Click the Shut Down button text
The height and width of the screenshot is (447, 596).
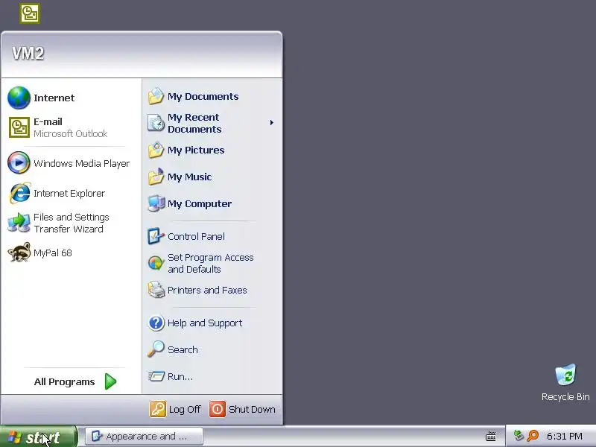click(252, 409)
